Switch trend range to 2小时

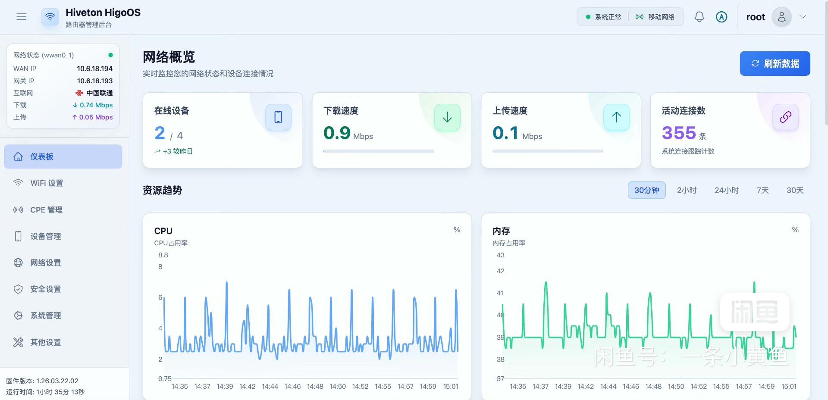click(687, 190)
